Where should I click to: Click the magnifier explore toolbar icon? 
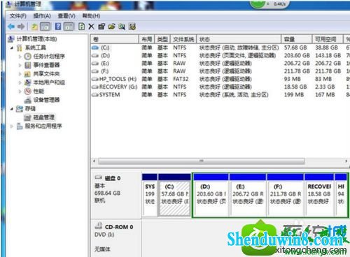click(122, 27)
